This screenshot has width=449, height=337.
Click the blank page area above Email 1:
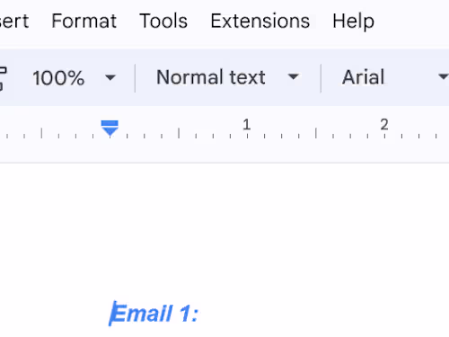(224, 231)
